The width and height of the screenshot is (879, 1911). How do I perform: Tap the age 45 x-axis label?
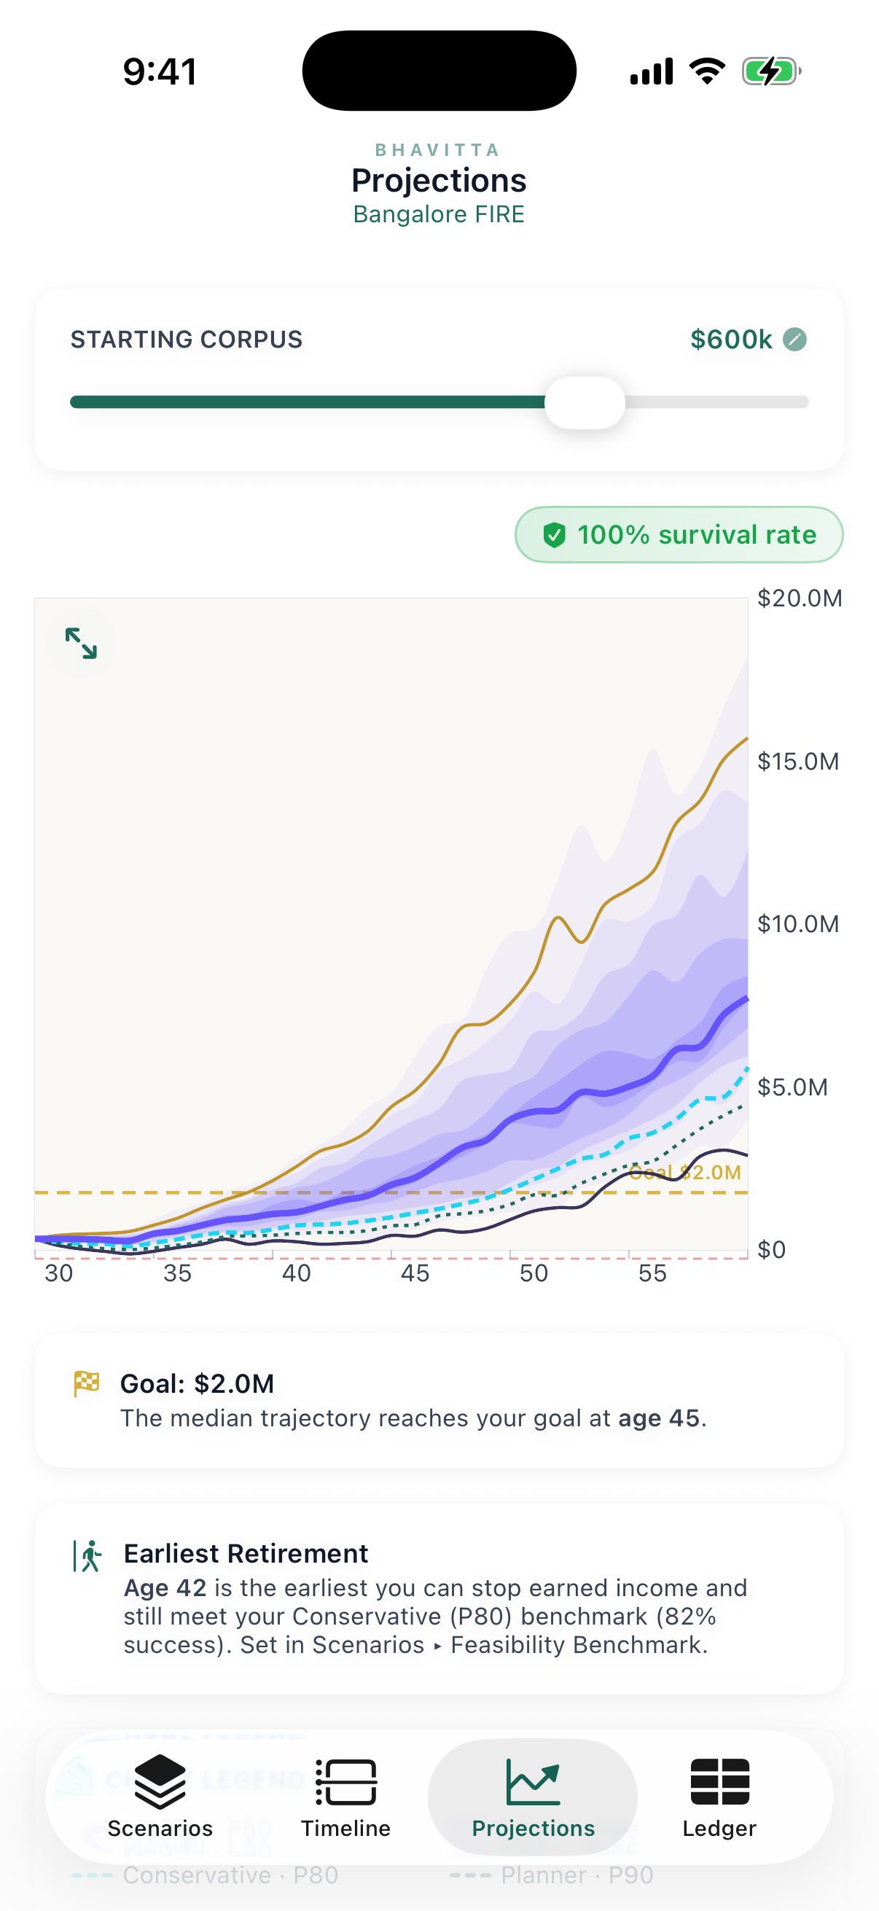tap(415, 1274)
